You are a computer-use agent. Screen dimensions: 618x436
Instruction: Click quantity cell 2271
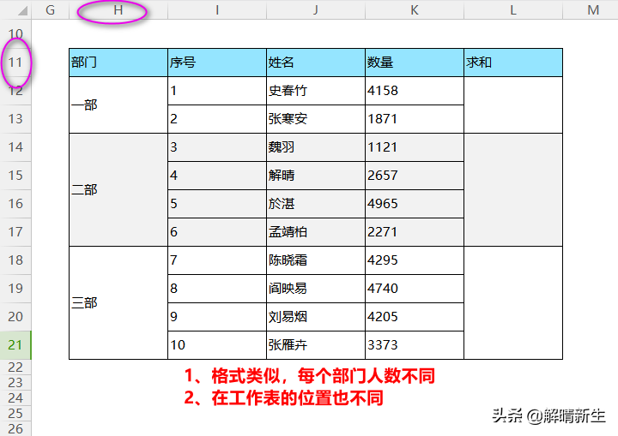415,232
